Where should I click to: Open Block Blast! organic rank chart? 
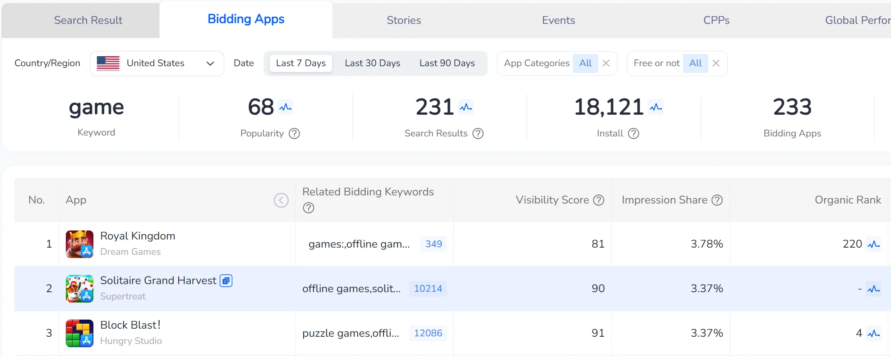[874, 334]
